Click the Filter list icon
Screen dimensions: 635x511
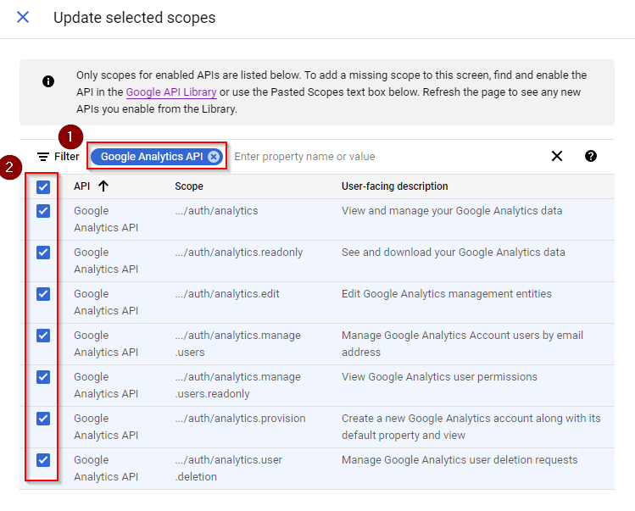[43, 157]
